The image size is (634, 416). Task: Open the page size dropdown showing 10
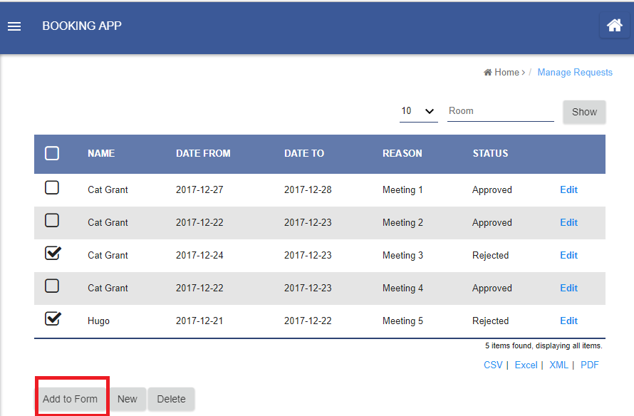418,111
